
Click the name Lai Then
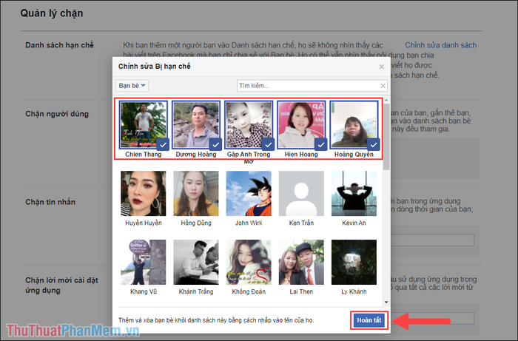click(x=301, y=292)
